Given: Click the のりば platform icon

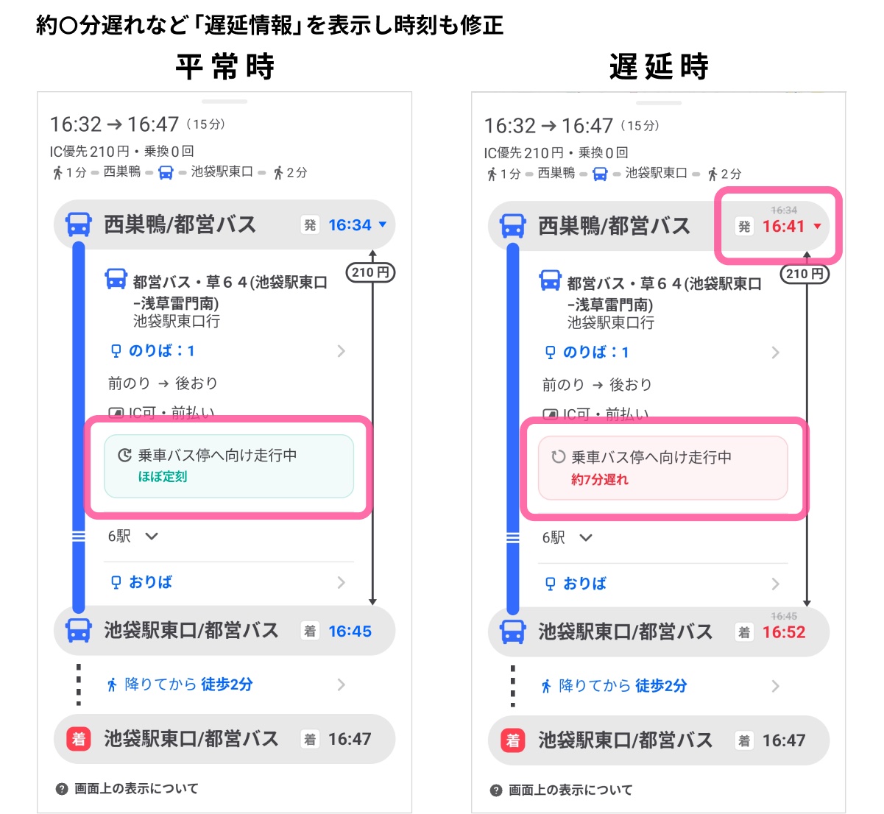Looking at the screenshot, I should [x=116, y=351].
